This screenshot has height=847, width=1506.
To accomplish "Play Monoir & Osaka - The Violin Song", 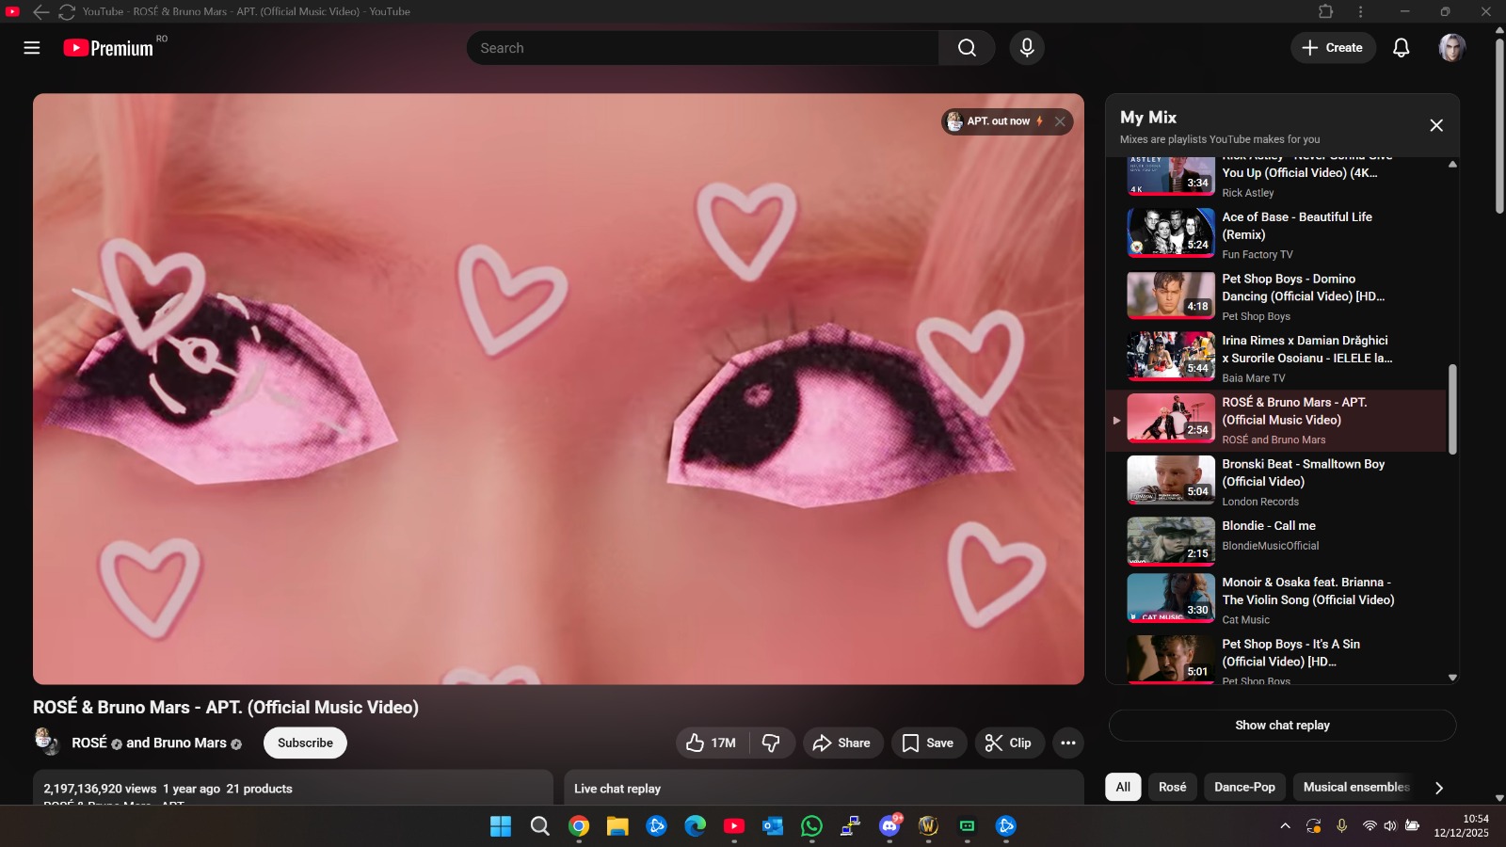I will (x=1275, y=599).
